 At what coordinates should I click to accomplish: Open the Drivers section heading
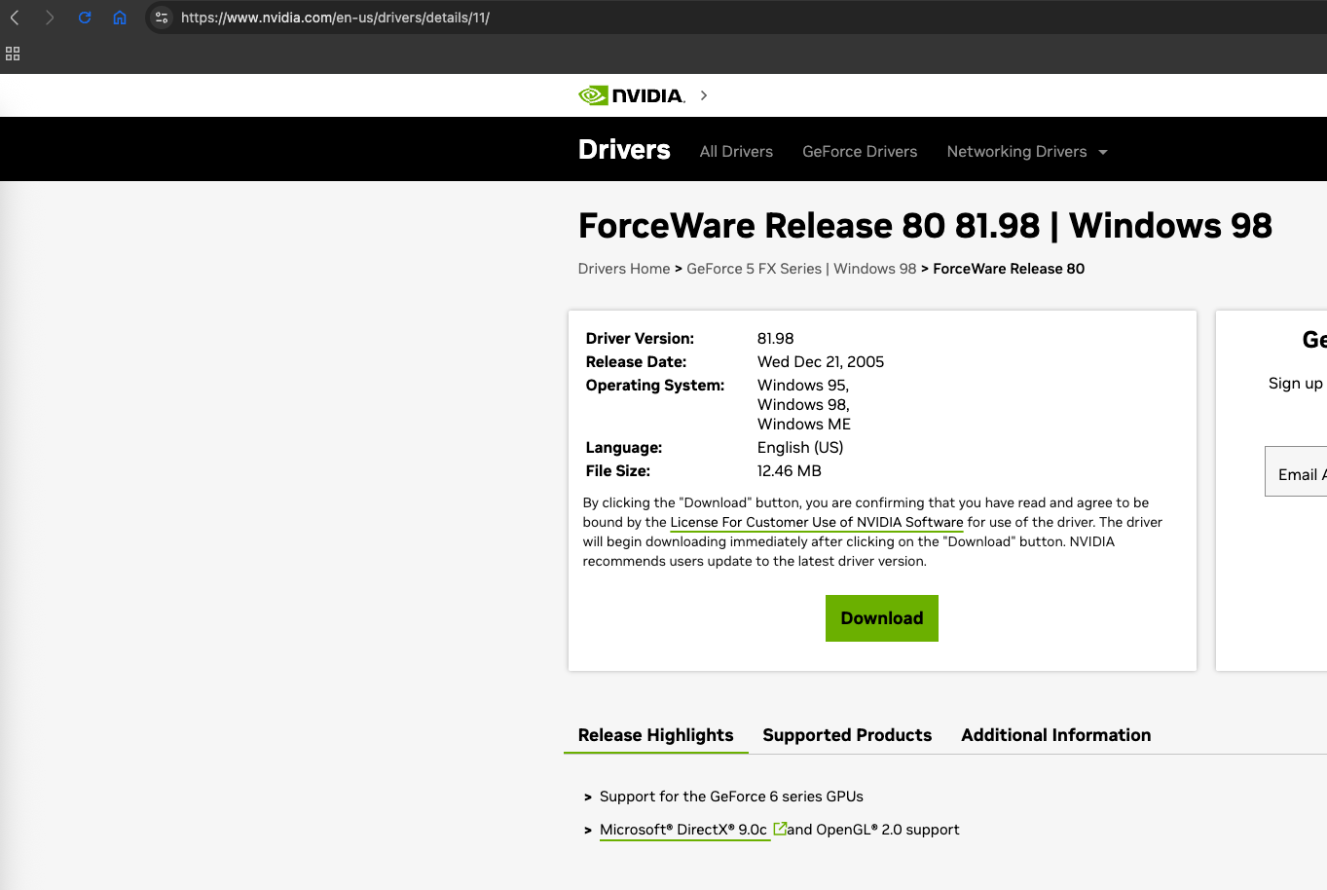624,150
